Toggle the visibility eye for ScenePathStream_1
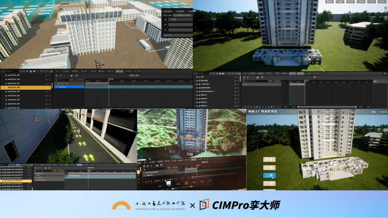The height and width of the screenshot is (218, 388). [197, 91]
